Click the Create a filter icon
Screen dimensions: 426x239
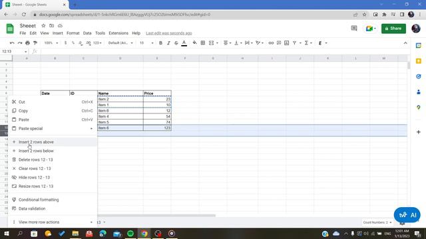pyautogui.click(x=294, y=42)
